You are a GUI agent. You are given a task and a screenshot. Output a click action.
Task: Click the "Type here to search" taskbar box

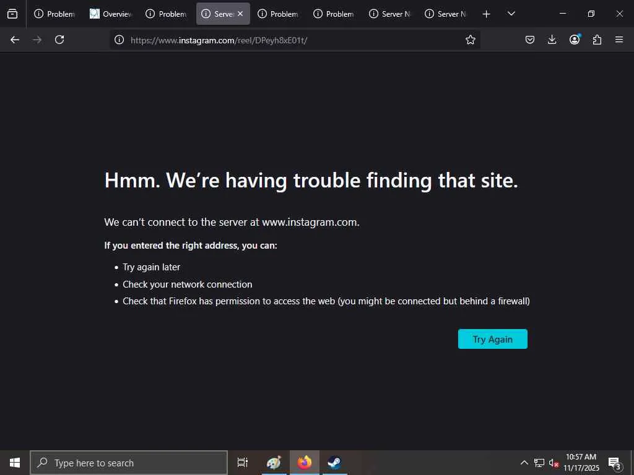pos(129,463)
